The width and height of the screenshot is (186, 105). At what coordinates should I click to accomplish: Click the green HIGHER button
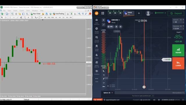178,50
